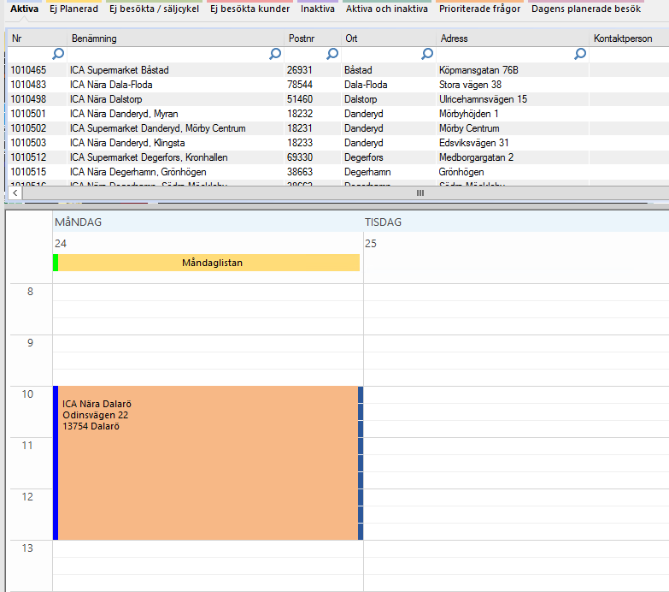669x592 pixels.
Task: Open search icon in Postnr filter field
Action: coord(332,54)
